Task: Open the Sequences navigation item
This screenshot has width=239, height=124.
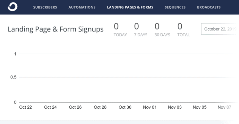Action: (x=175, y=7)
